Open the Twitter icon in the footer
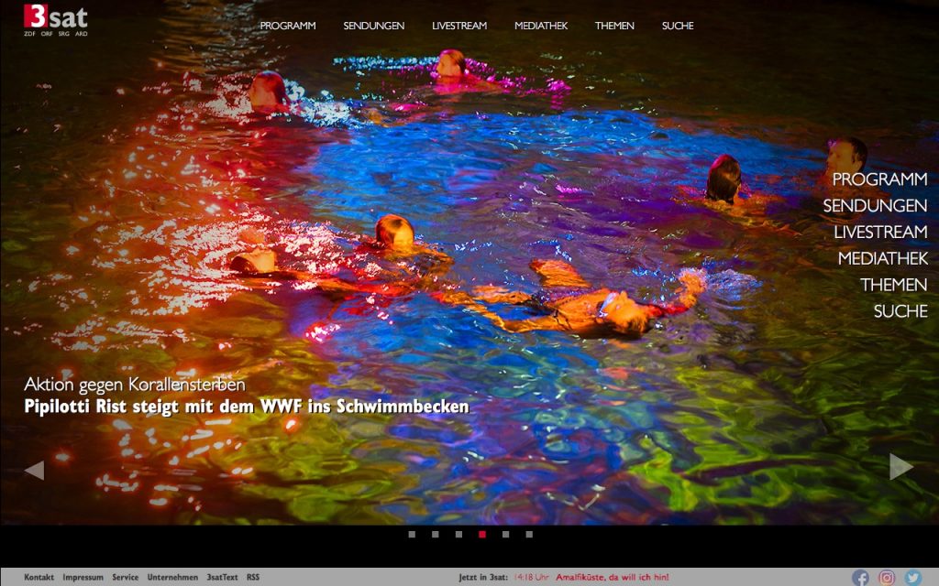The width and height of the screenshot is (939, 586). coord(911,578)
